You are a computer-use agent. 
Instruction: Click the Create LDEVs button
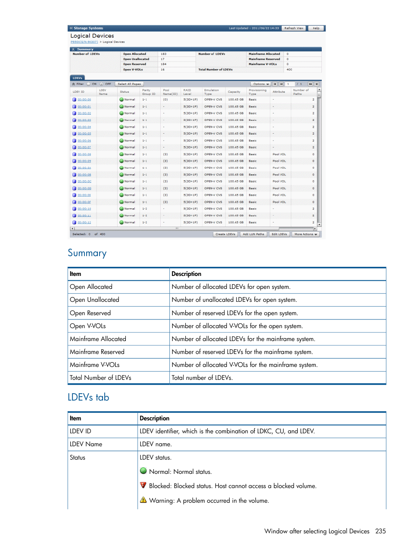[226, 235]
